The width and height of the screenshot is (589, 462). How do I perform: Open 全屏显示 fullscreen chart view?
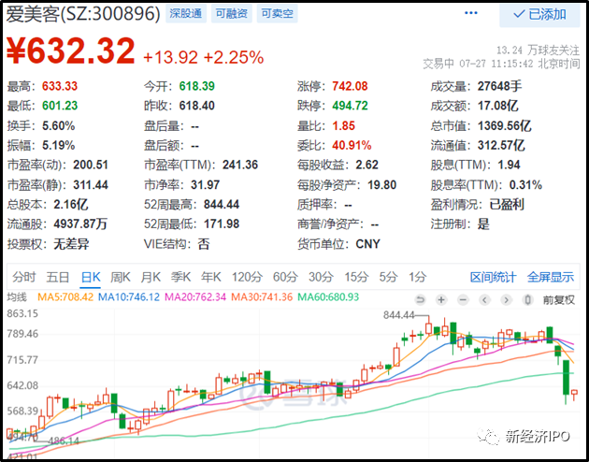click(551, 277)
